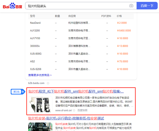Click b2b.baidu.com source link

36,83
